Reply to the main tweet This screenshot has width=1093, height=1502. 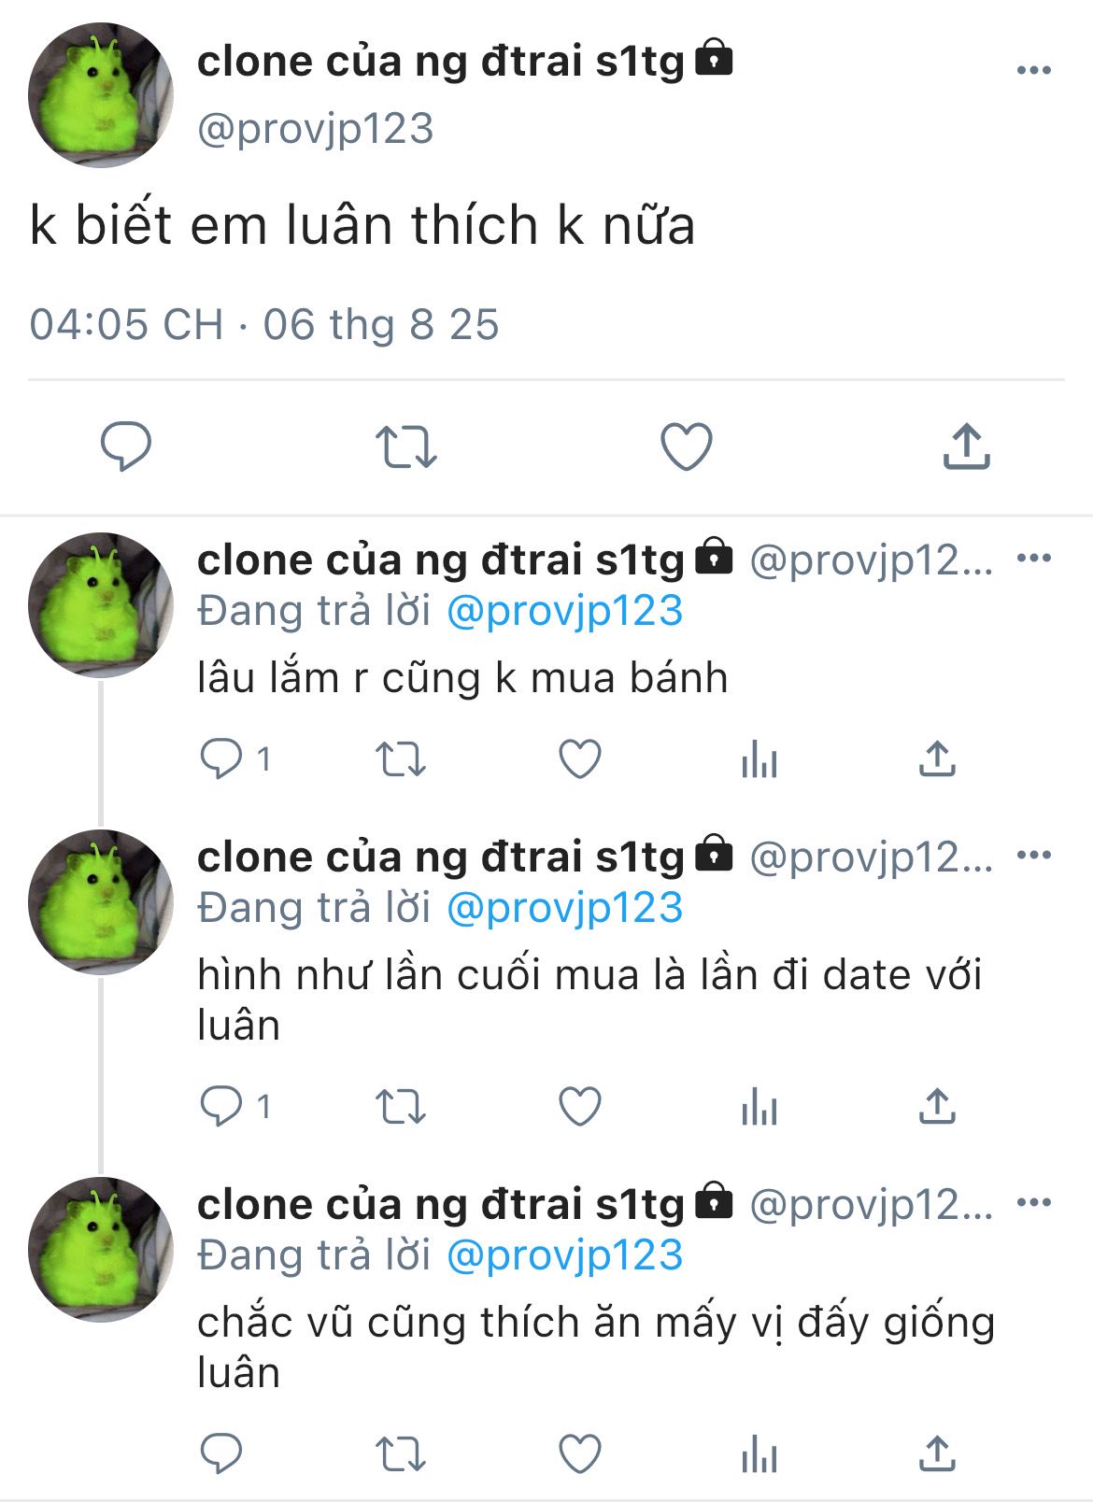pyautogui.click(x=126, y=446)
